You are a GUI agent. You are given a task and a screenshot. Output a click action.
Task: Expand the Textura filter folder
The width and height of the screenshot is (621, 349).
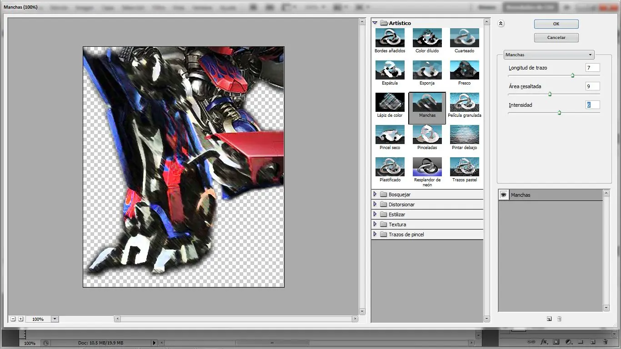[x=375, y=224]
